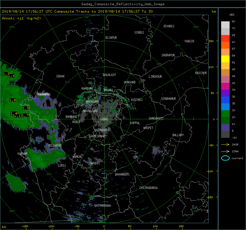Click the 1.7 VIL storm annotation

(25, 115)
